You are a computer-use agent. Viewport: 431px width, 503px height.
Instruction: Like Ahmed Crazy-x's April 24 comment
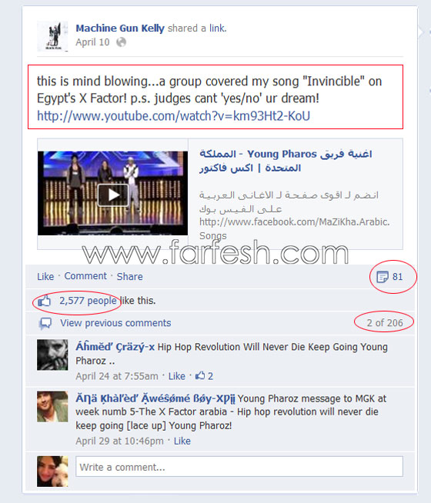(177, 376)
